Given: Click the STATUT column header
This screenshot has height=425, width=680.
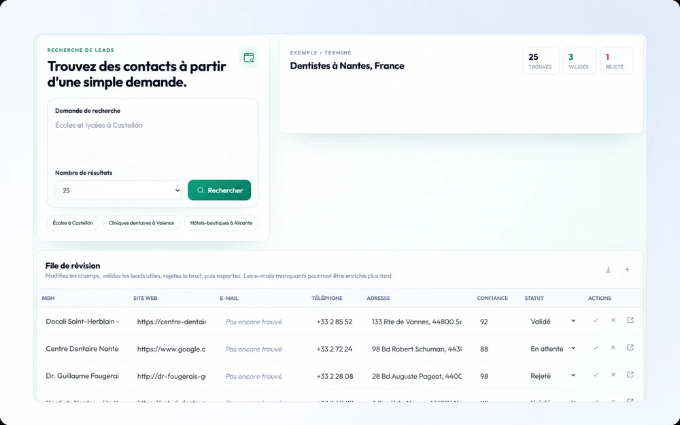Looking at the screenshot, I should (534, 299).
